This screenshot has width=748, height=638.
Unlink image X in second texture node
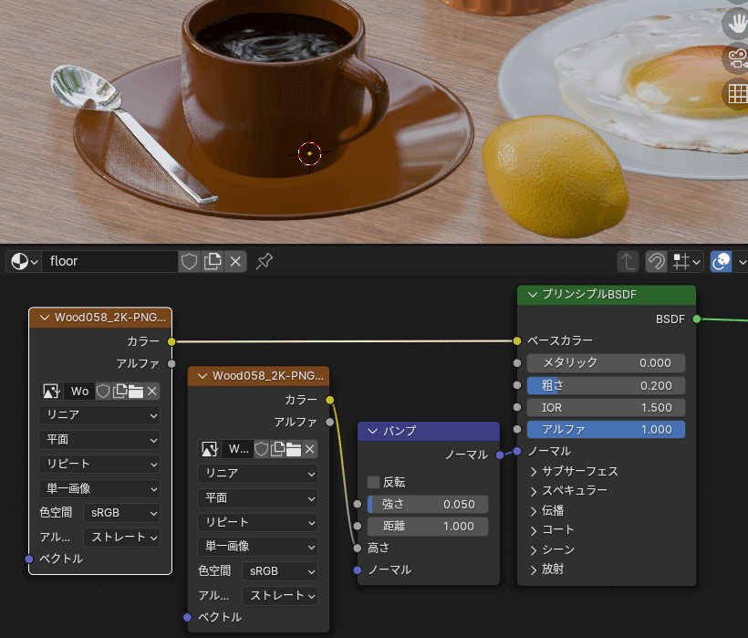310,449
